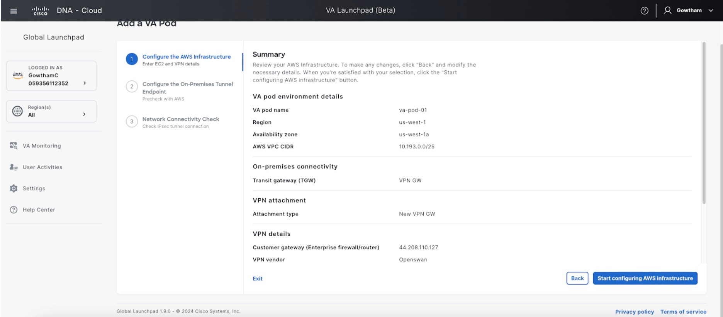Click the User Activities icon
The height and width of the screenshot is (317, 723).
click(14, 167)
